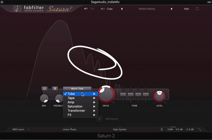Click the resize interface arrows icon
This screenshot has height=140, width=212.
click(200, 130)
